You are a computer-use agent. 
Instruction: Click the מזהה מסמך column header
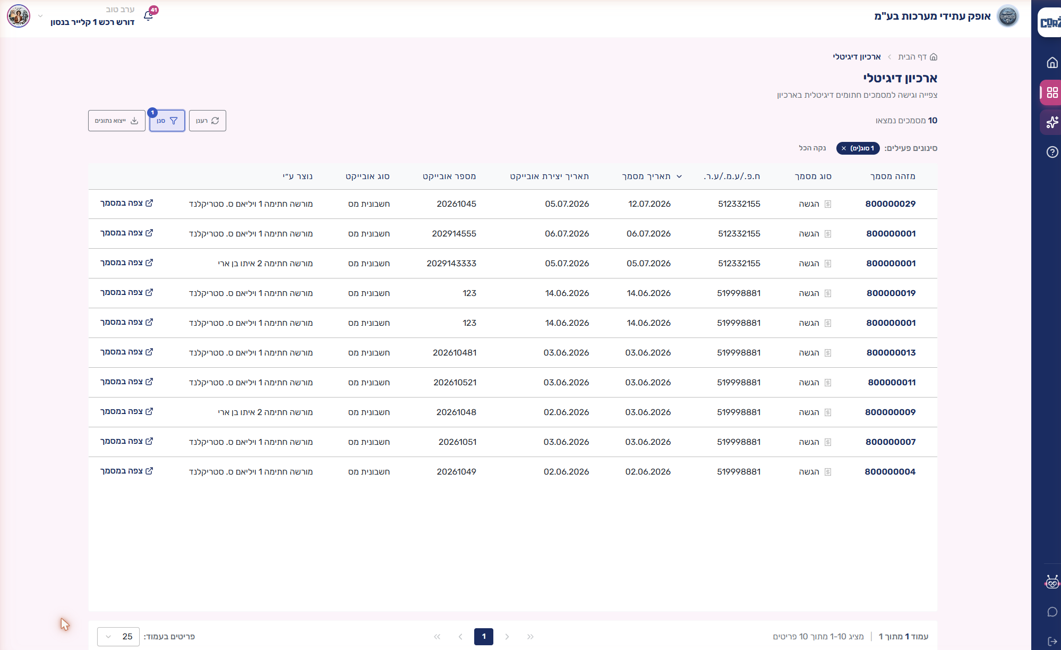click(x=893, y=176)
